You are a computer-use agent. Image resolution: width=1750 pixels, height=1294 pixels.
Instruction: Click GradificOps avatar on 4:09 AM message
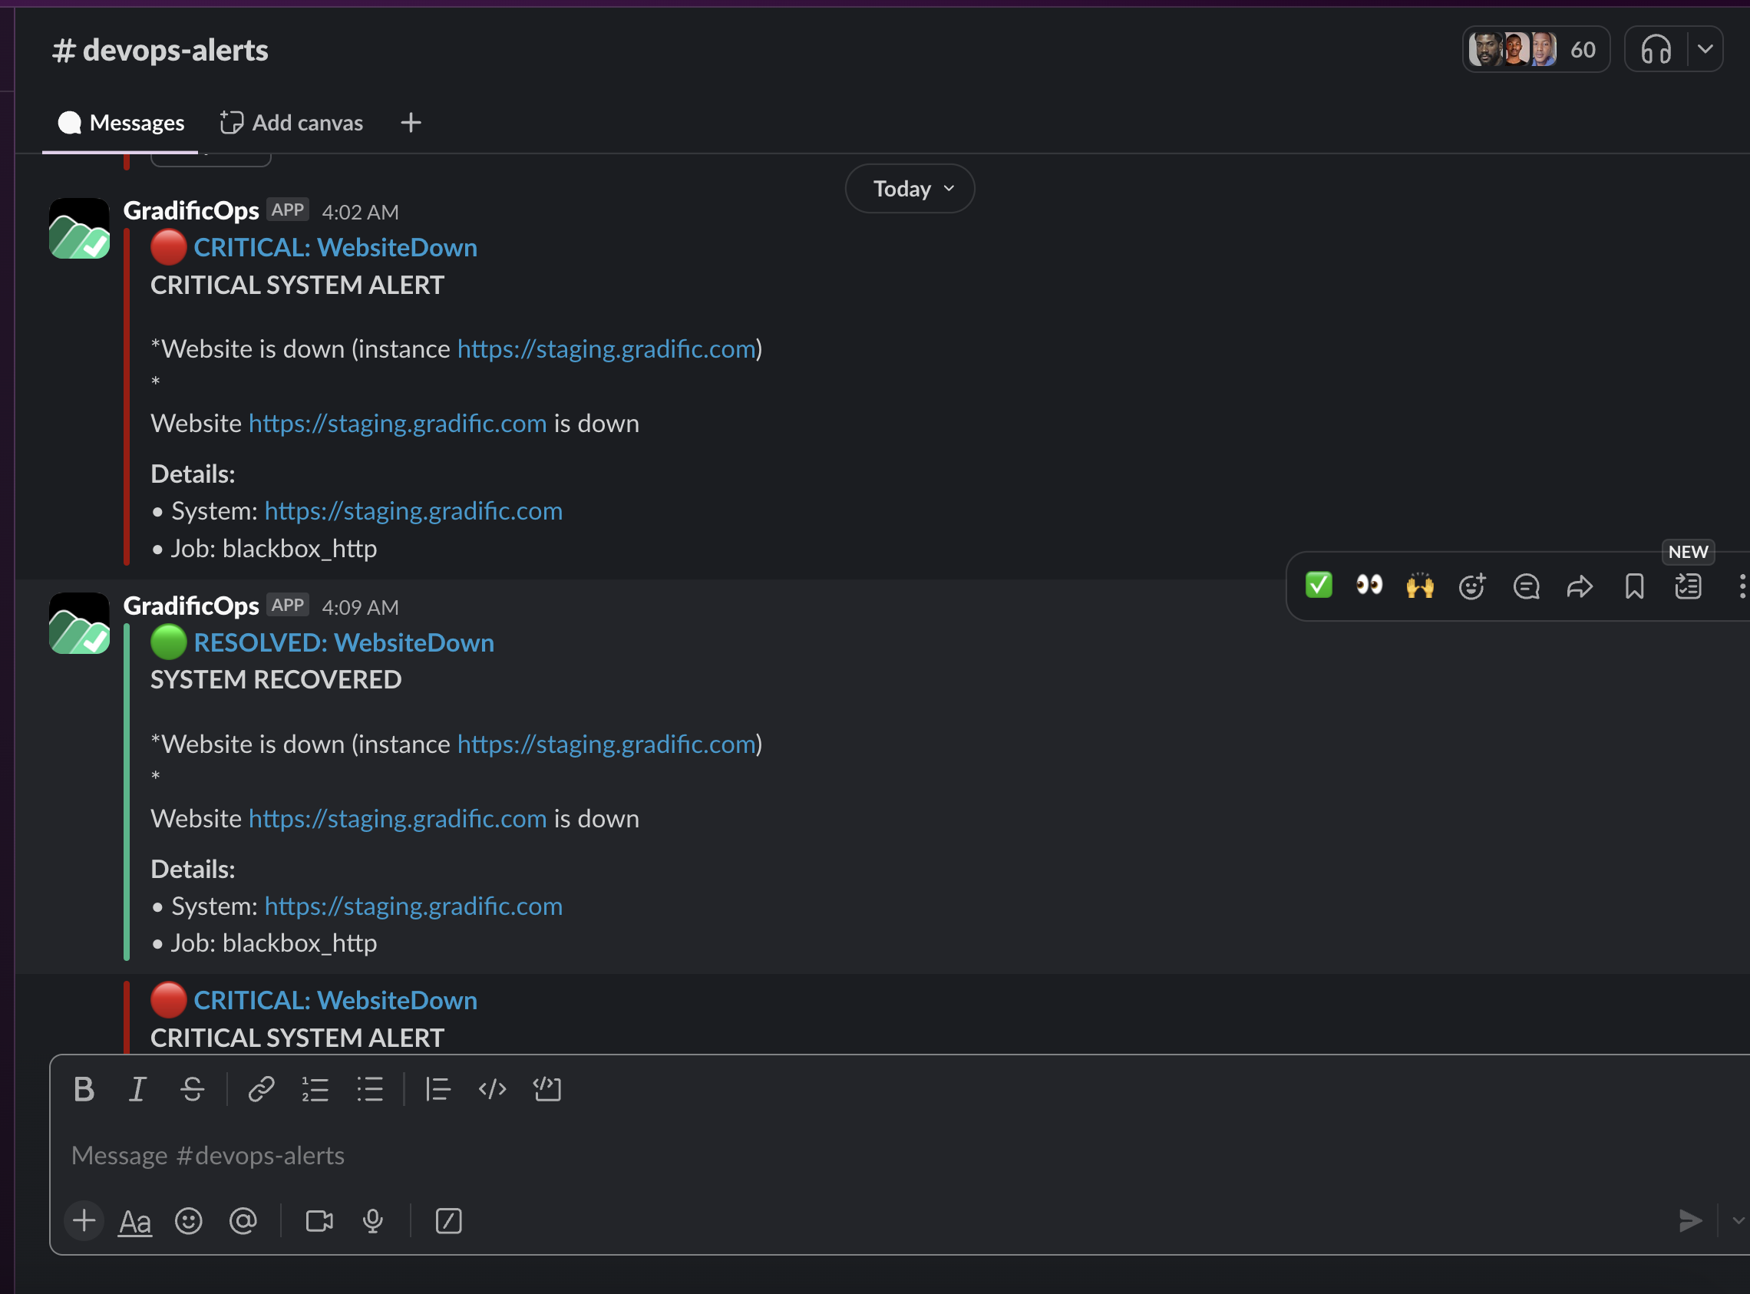(79, 623)
